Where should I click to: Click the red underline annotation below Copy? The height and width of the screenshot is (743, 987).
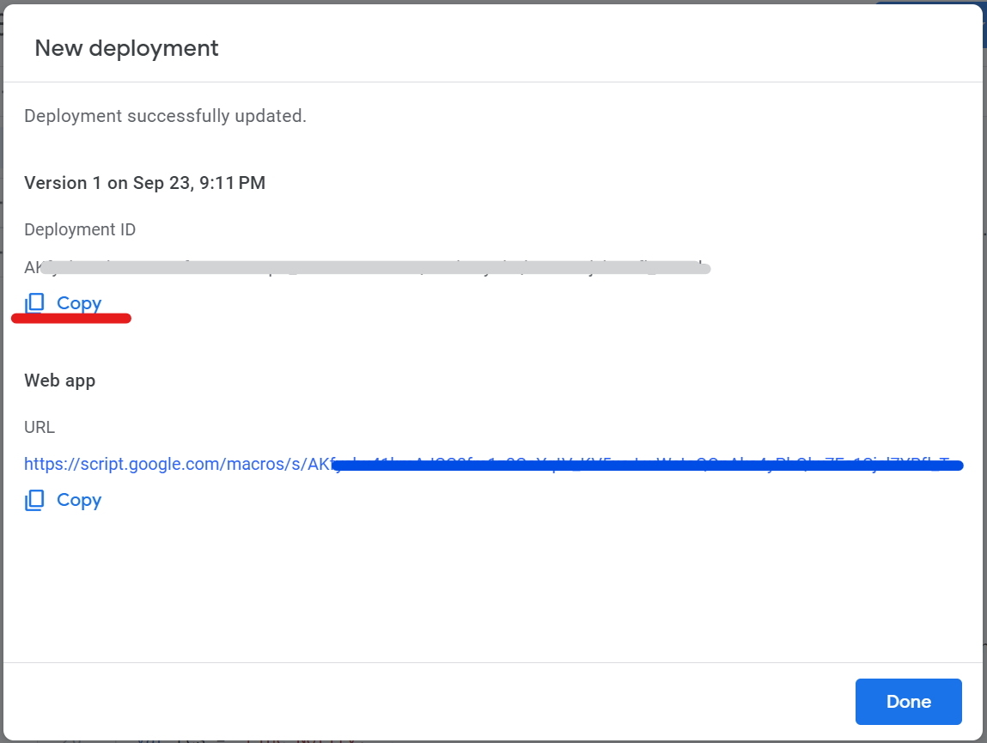pos(71,319)
